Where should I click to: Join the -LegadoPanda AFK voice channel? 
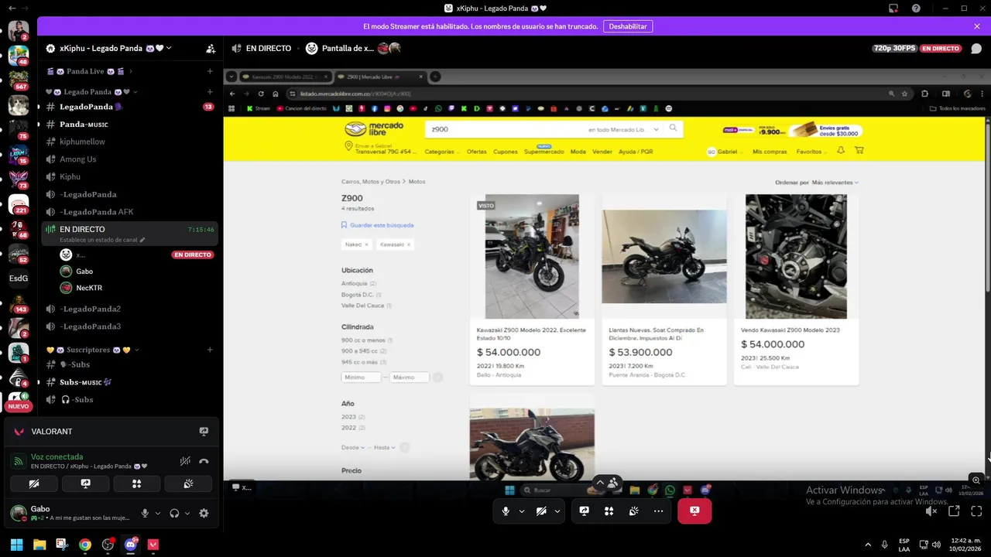coord(129,212)
